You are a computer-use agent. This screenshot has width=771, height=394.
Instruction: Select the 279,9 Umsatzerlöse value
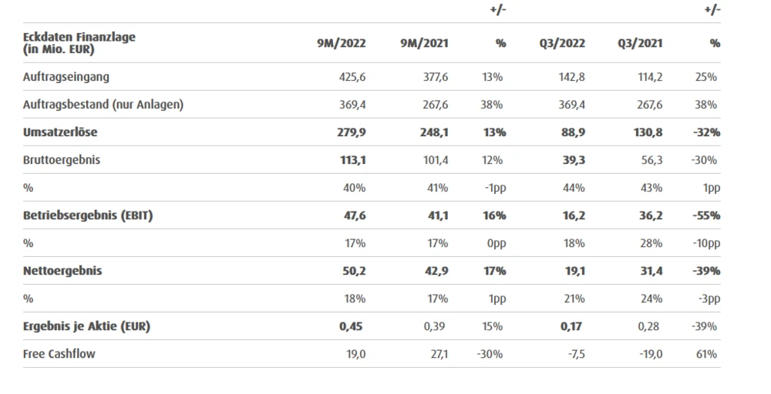[x=352, y=132]
